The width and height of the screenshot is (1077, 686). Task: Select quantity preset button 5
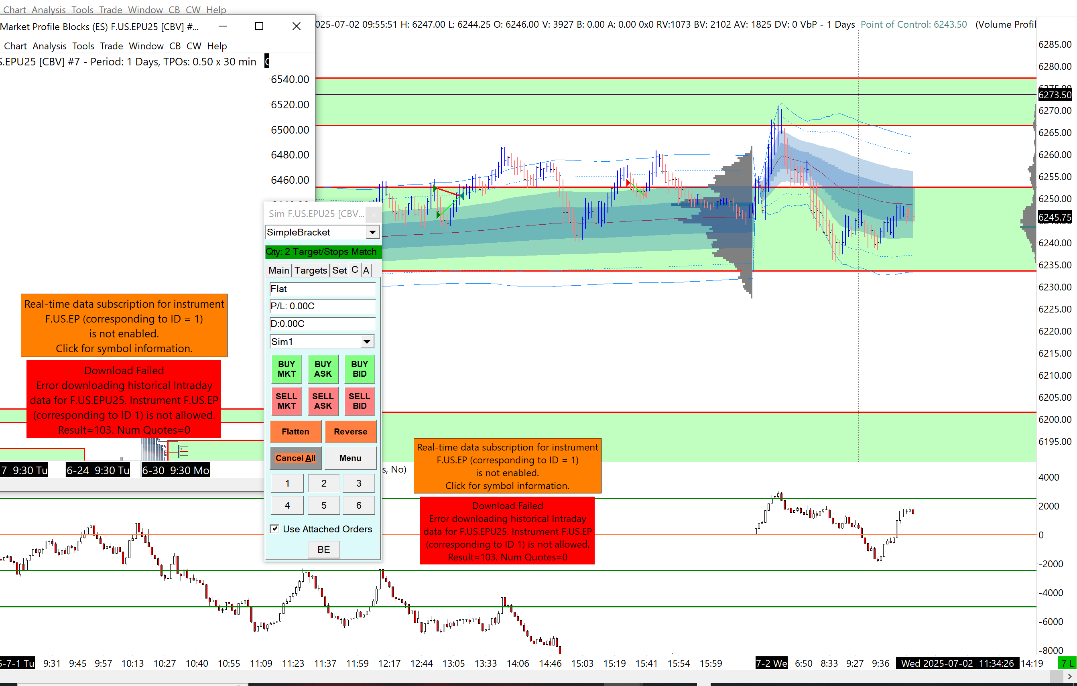coord(323,505)
